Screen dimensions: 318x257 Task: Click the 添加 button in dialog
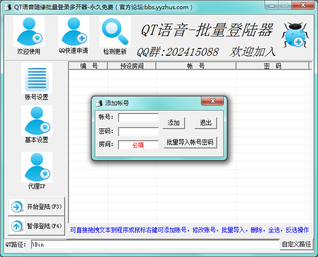coord(173,123)
